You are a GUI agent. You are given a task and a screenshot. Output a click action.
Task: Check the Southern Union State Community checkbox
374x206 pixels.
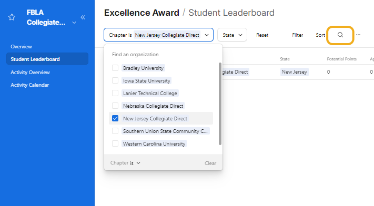point(115,131)
